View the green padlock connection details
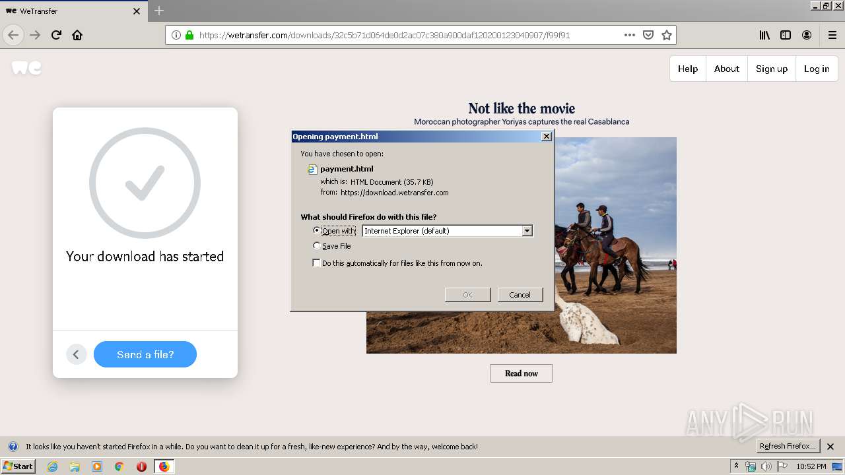 tap(189, 35)
